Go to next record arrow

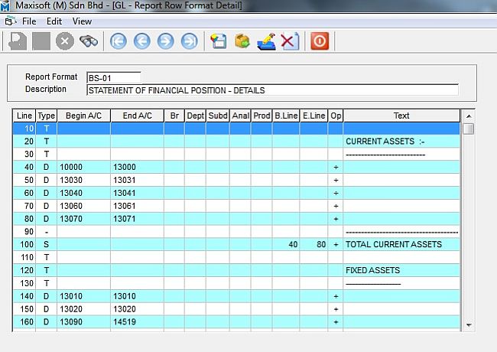165,41
